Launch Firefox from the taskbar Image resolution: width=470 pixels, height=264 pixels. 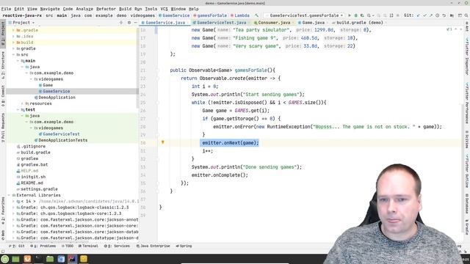(x=27, y=259)
